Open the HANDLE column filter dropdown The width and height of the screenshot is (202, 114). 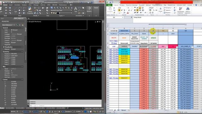pyautogui.click(x=129, y=47)
